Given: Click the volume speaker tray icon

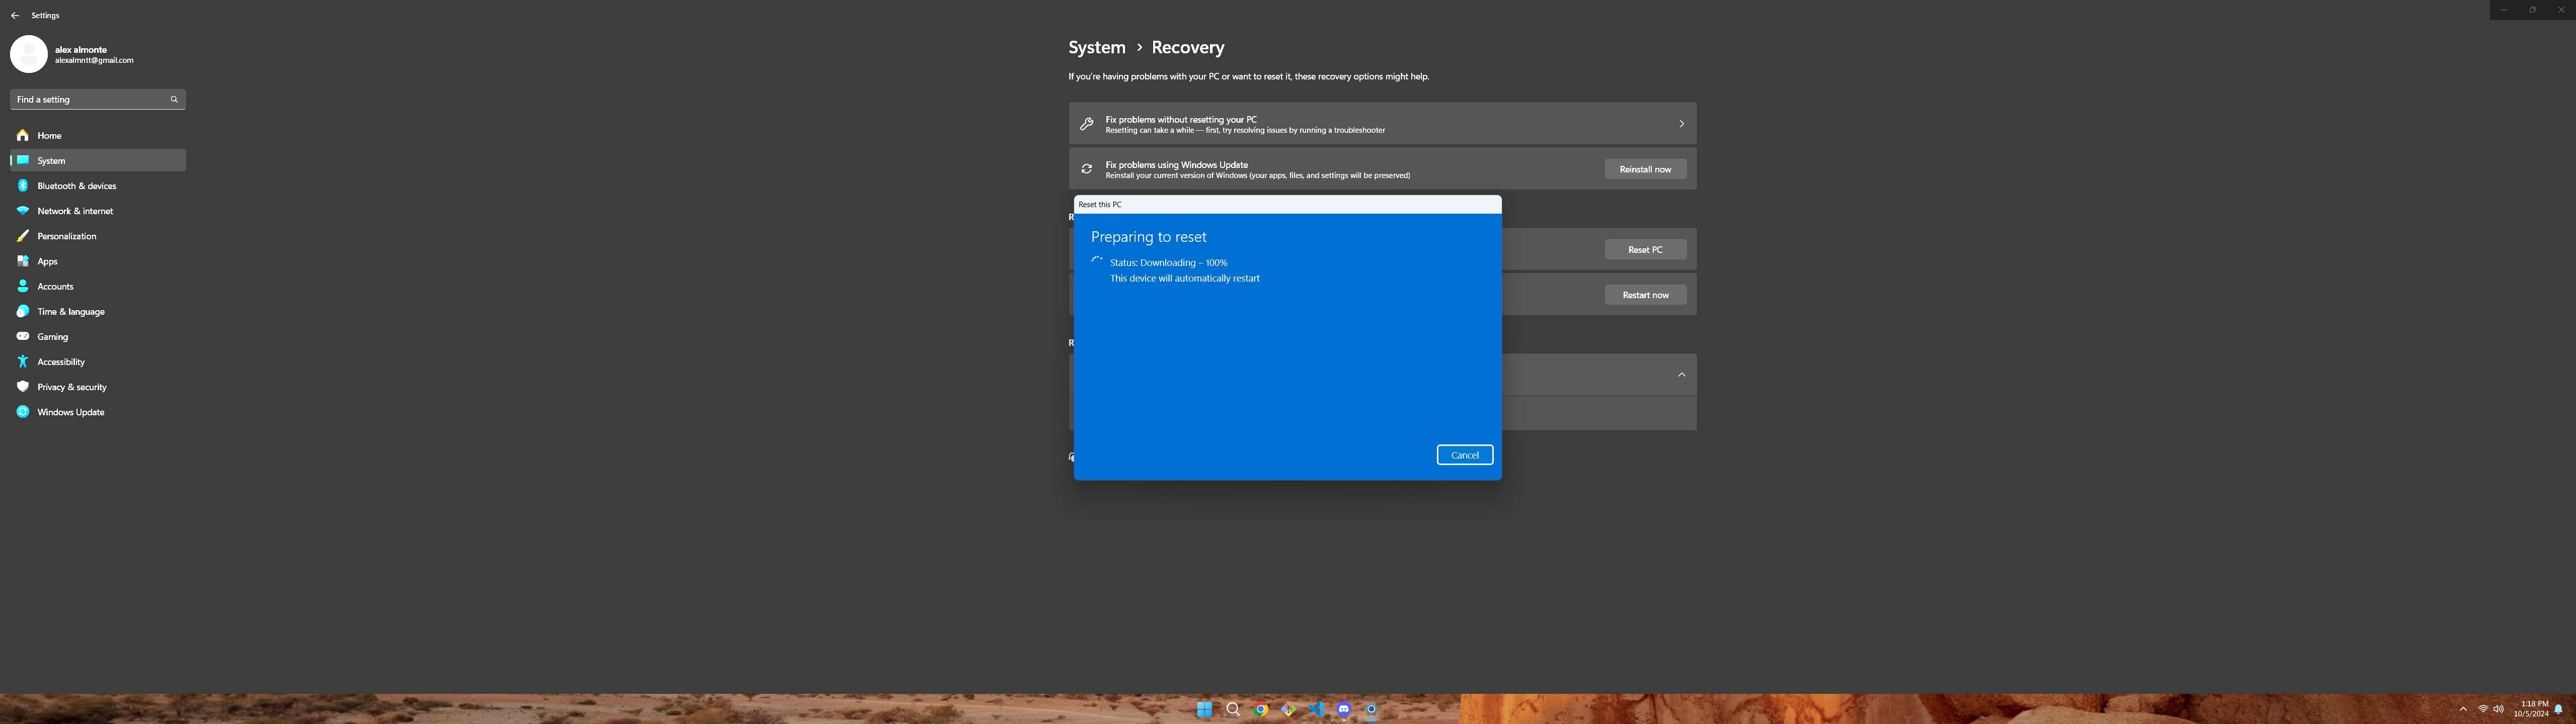Looking at the screenshot, I should (x=2498, y=709).
